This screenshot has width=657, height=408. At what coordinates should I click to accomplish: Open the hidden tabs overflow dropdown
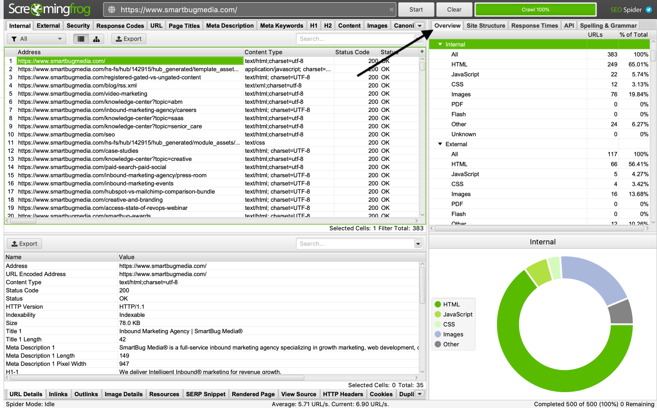pyautogui.click(x=420, y=25)
